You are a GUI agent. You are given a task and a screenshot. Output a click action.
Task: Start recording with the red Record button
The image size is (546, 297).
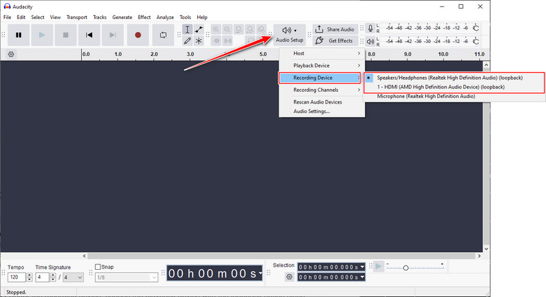tap(138, 35)
